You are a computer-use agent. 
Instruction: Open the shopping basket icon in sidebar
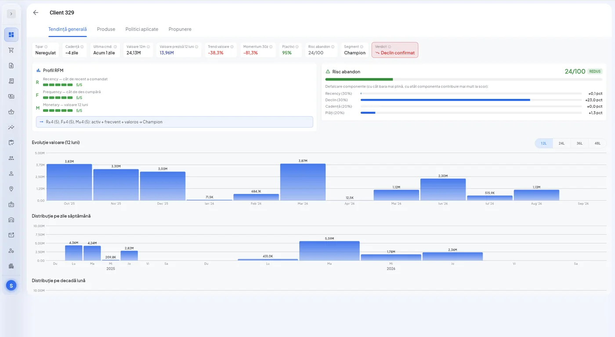pyautogui.click(x=11, y=112)
